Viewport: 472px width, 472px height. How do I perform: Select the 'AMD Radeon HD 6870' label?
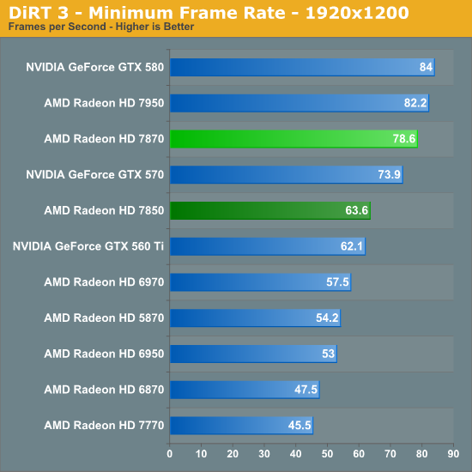(x=104, y=390)
